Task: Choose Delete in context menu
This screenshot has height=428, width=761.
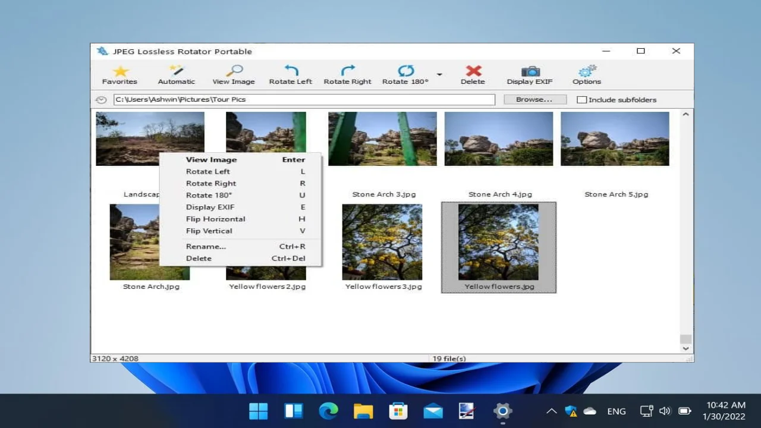Action: pos(241,258)
